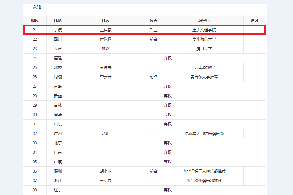Click the 麦吉尔大学推荐 cell
293x195 pixels.
[x=204, y=77]
